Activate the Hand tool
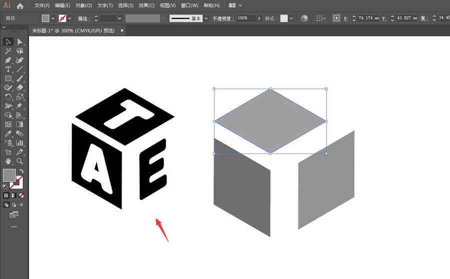The height and width of the screenshot is (279, 450). pyautogui.click(x=8, y=161)
